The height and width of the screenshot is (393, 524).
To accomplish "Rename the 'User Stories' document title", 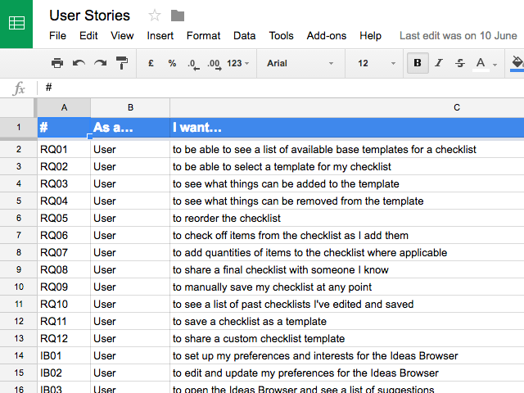I will pyautogui.click(x=89, y=16).
